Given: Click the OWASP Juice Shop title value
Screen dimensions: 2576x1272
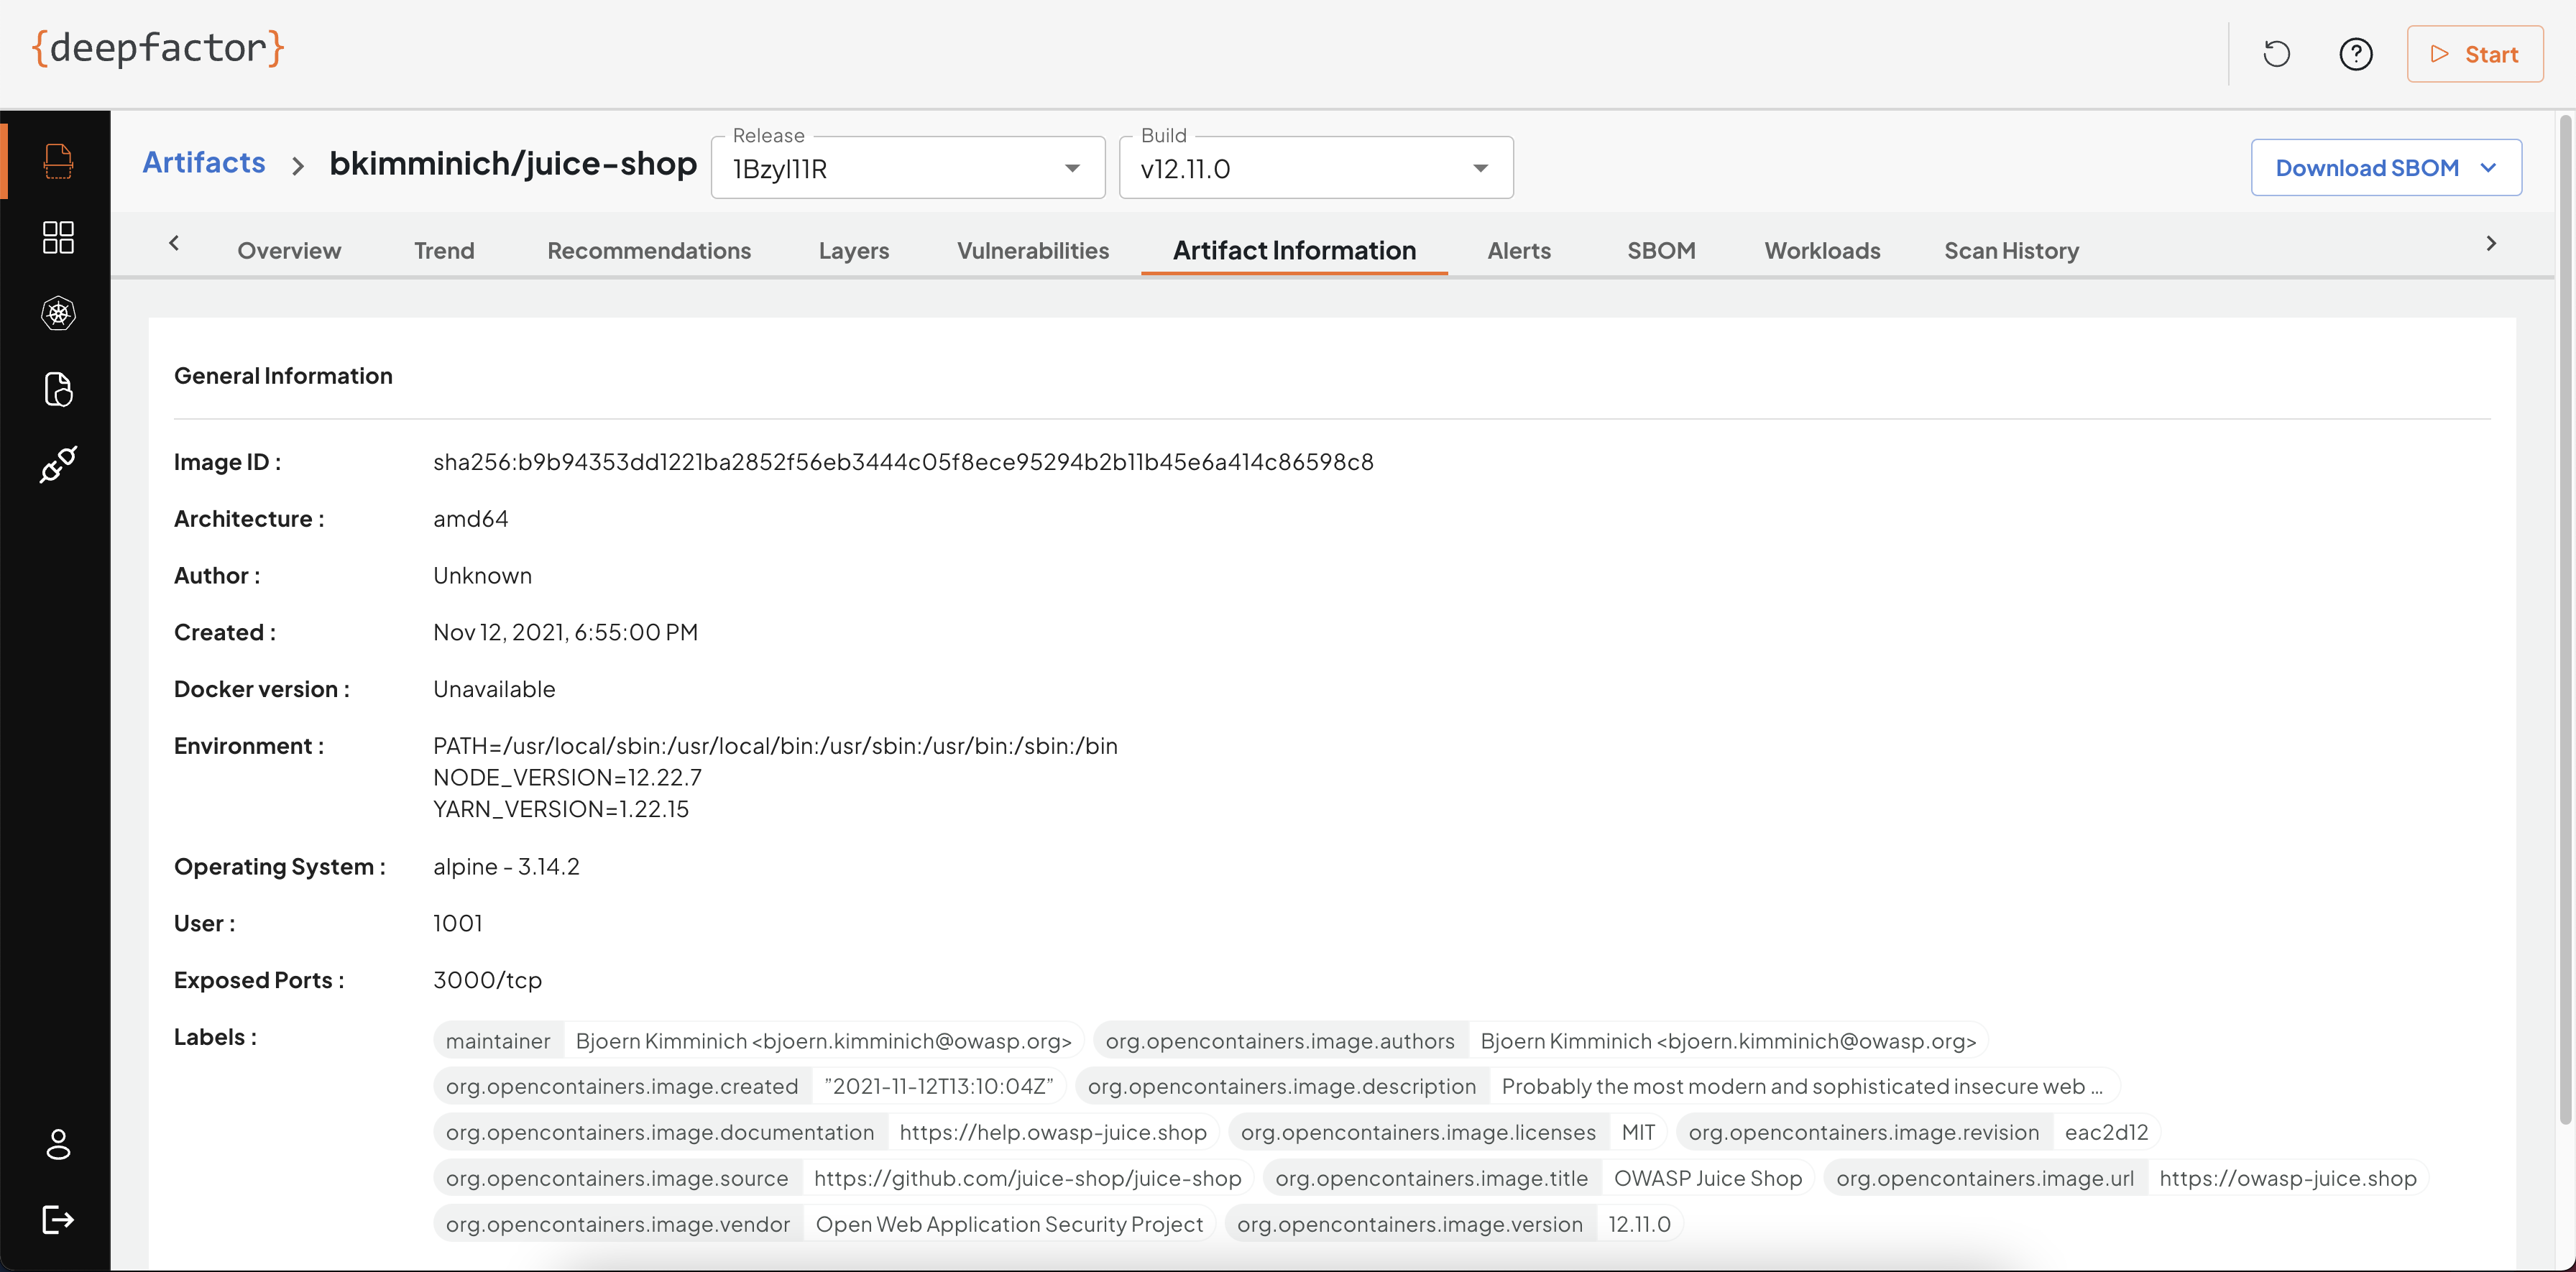Looking at the screenshot, I should pos(1707,1178).
